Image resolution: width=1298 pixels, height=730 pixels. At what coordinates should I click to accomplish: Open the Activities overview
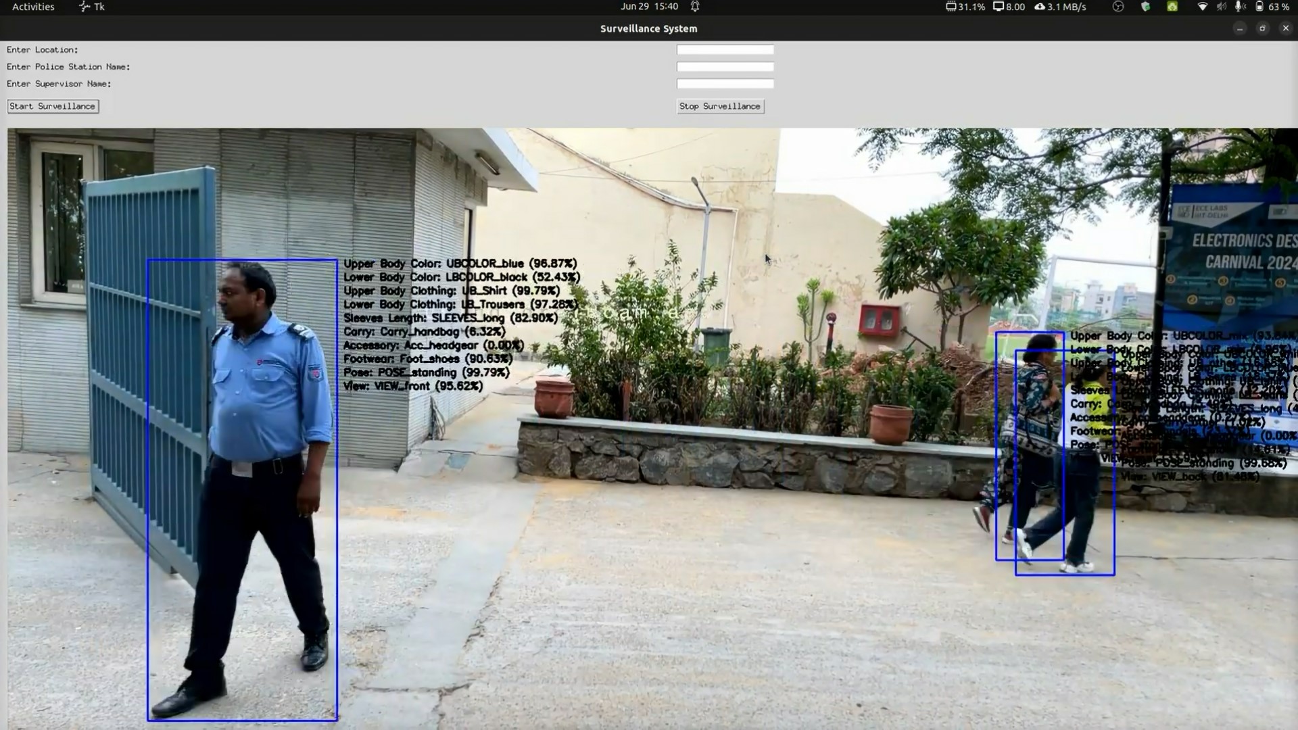coord(33,7)
